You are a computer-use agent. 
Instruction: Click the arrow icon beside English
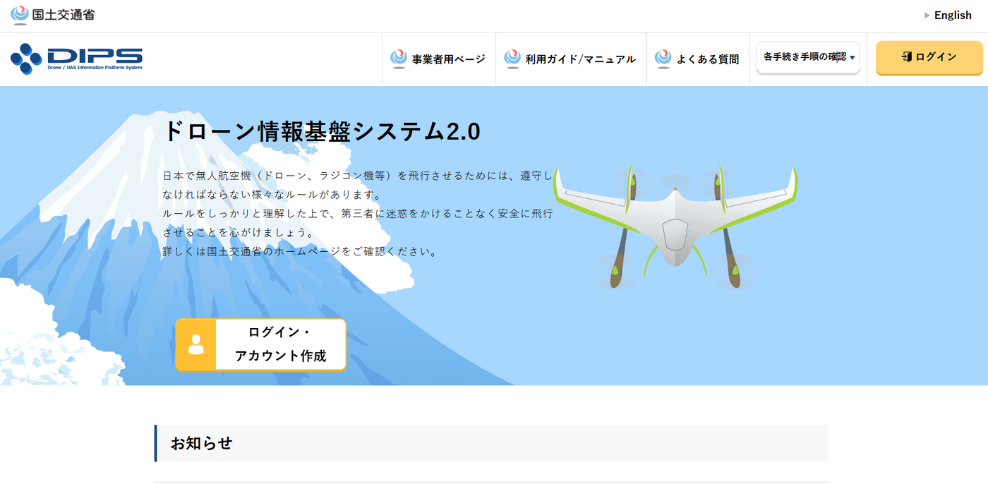pyautogui.click(x=927, y=15)
